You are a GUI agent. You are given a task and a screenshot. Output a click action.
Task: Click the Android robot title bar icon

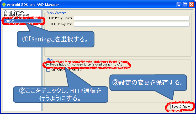click(4, 4)
